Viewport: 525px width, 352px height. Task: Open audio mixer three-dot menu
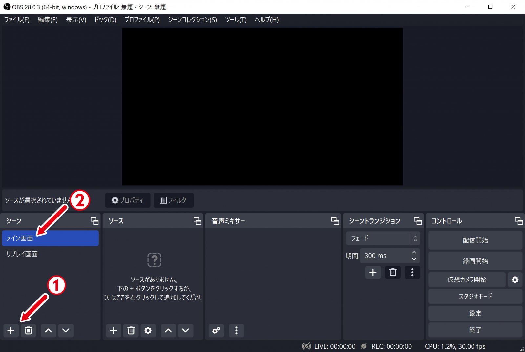coord(236,330)
